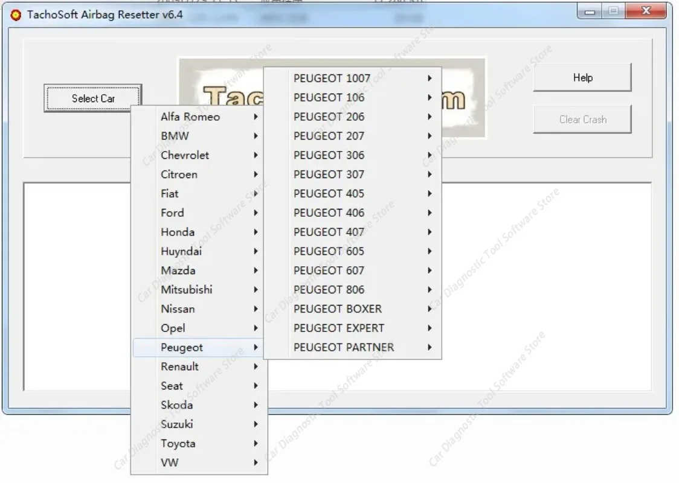This screenshot has width=679, height=483.
Task: Choose Citroen in car menu
Action: (198, 174)
